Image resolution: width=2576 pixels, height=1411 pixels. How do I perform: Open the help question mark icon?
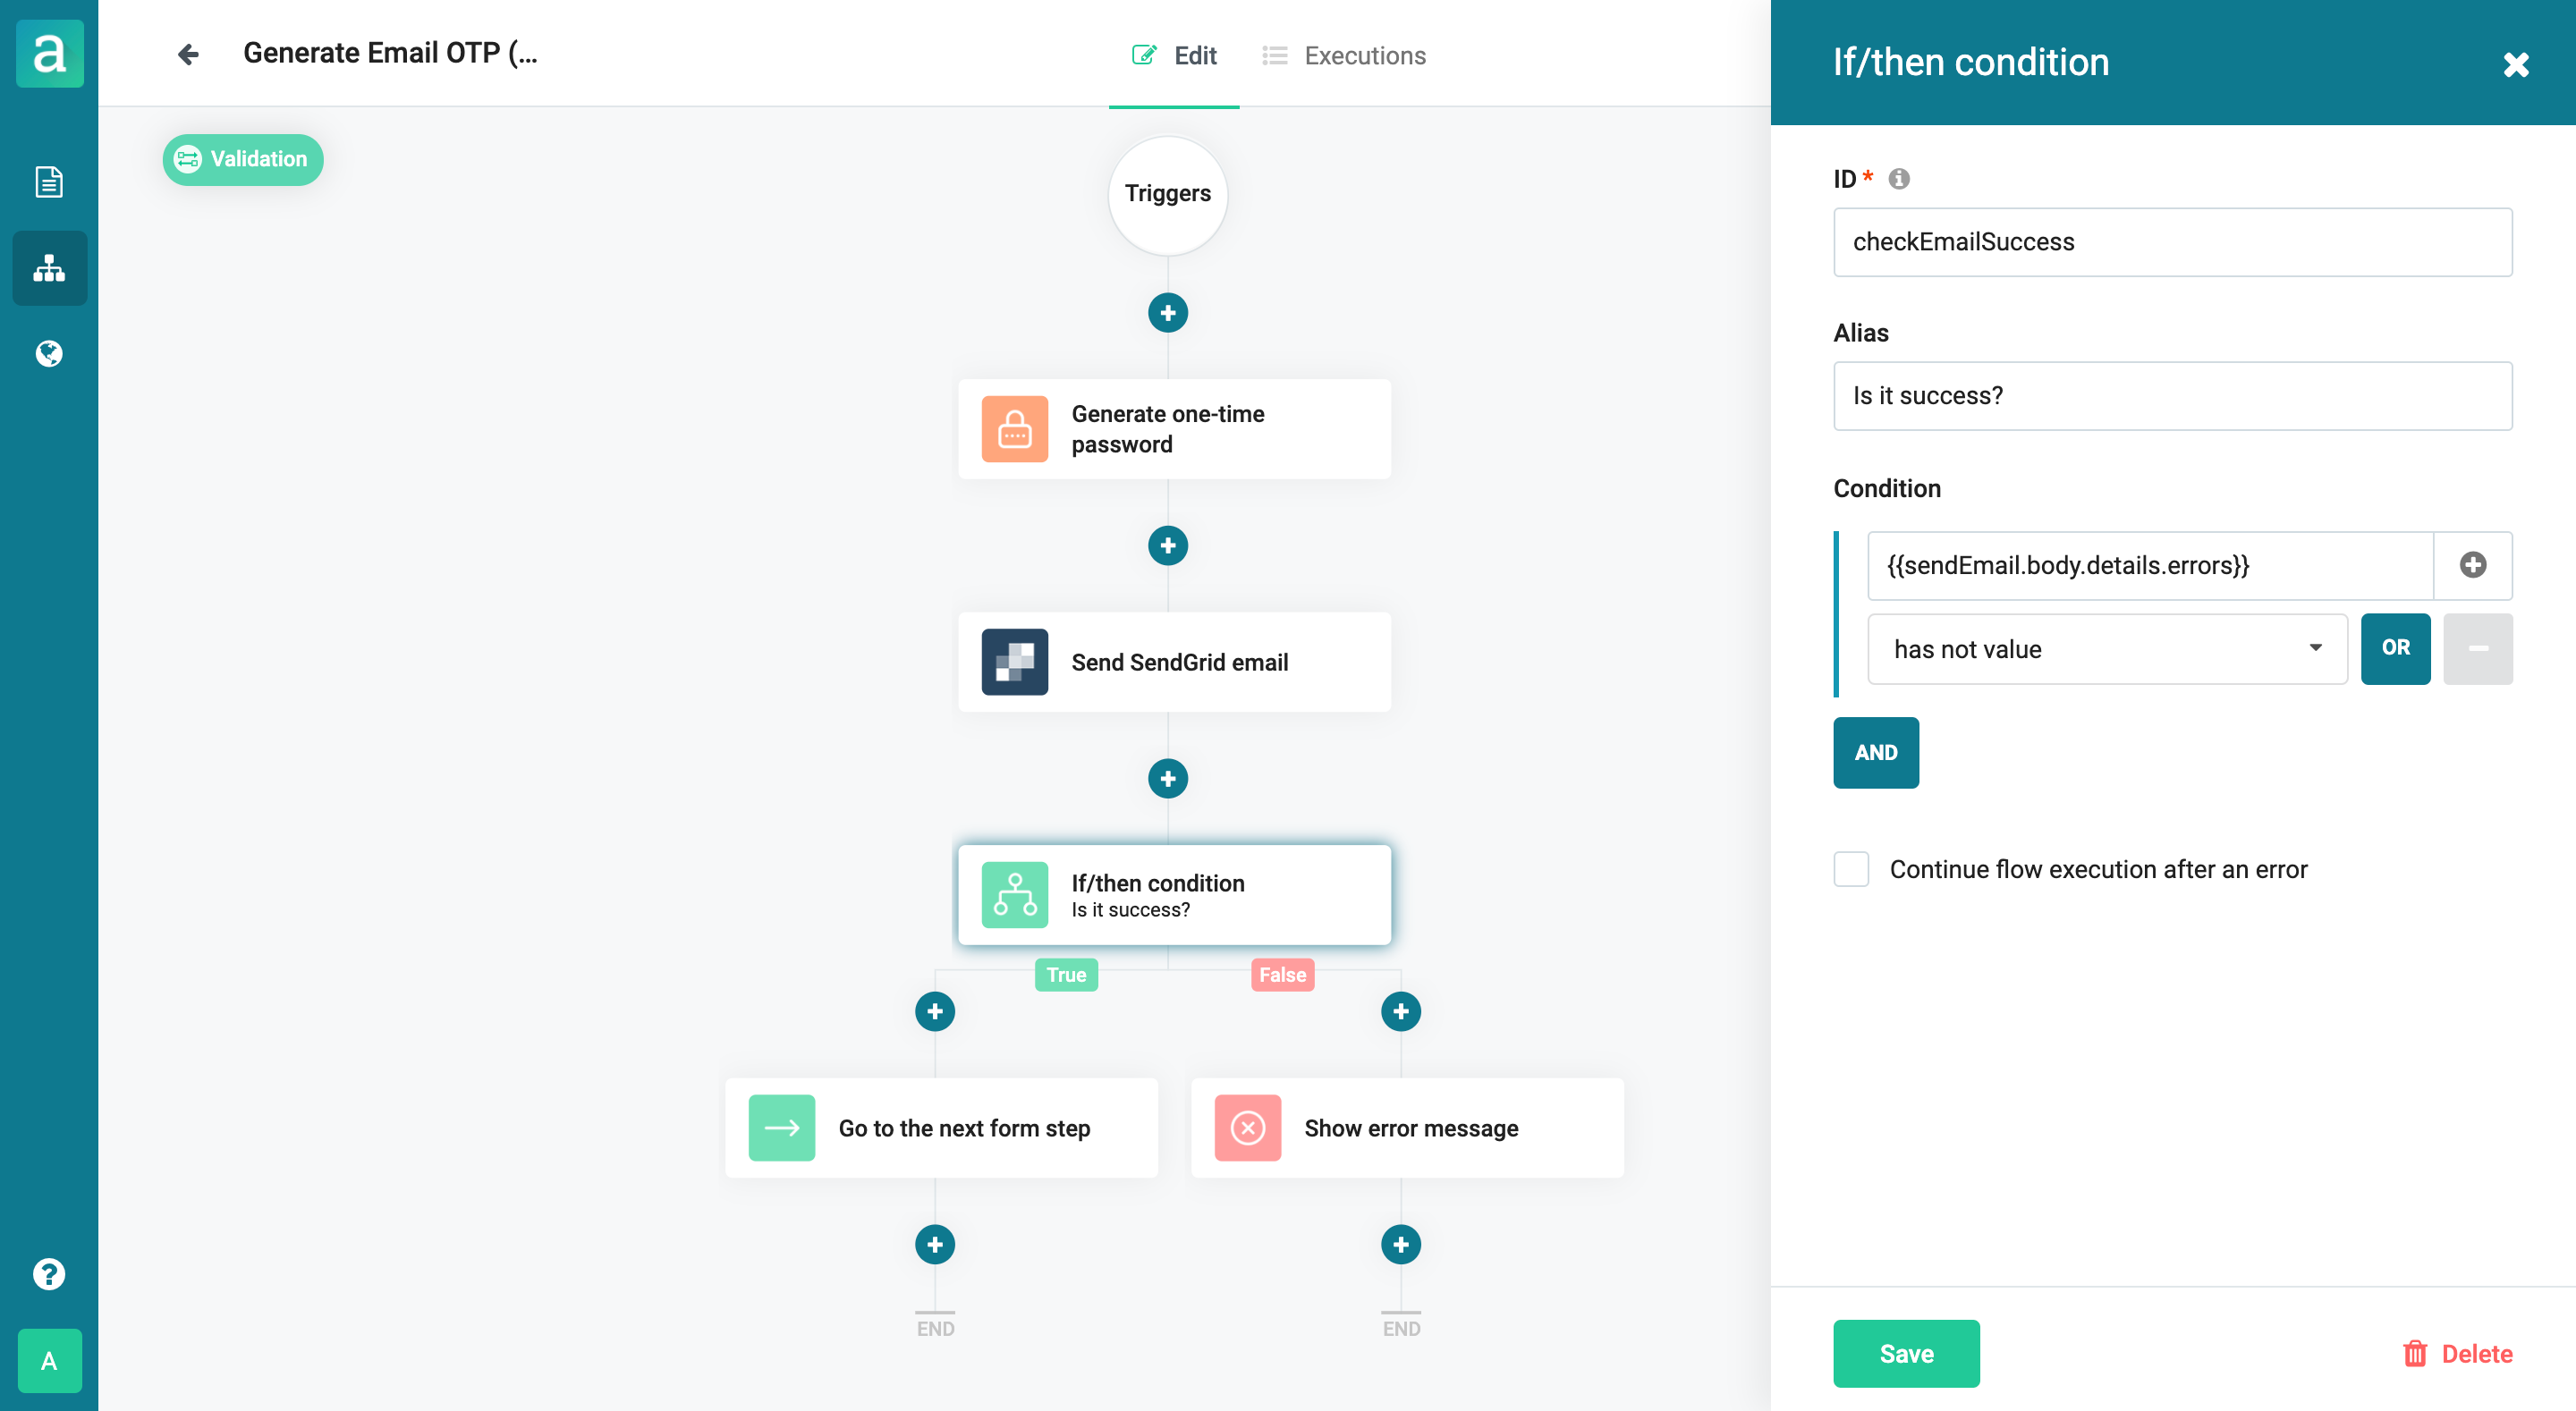(49, 1273)
